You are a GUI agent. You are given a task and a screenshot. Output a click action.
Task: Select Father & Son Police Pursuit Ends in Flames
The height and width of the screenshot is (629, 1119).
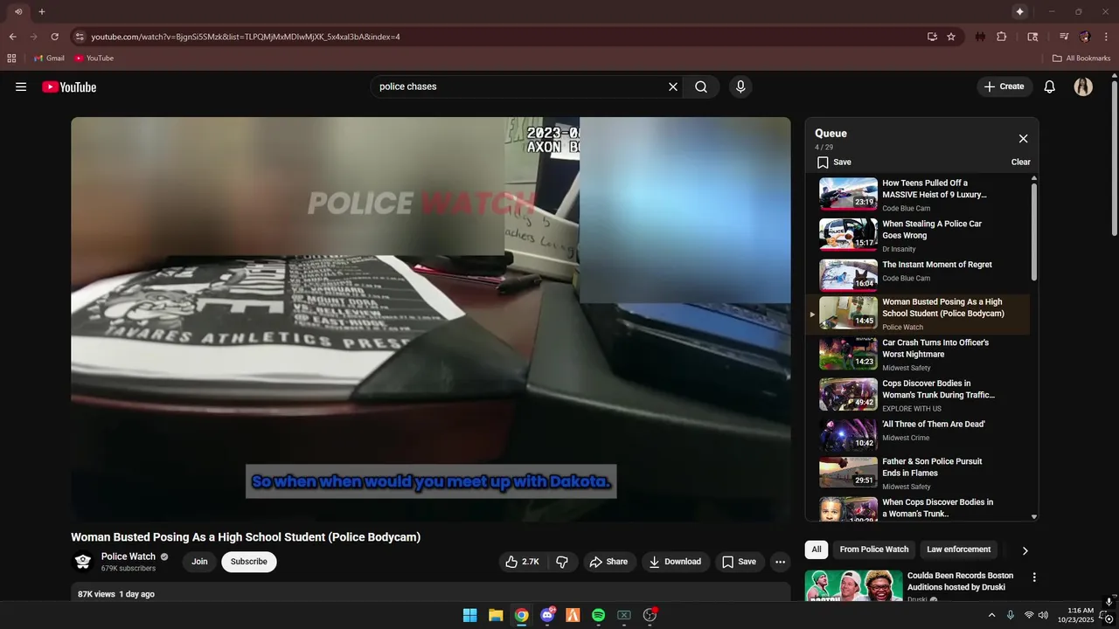click(x=917, y=473)
